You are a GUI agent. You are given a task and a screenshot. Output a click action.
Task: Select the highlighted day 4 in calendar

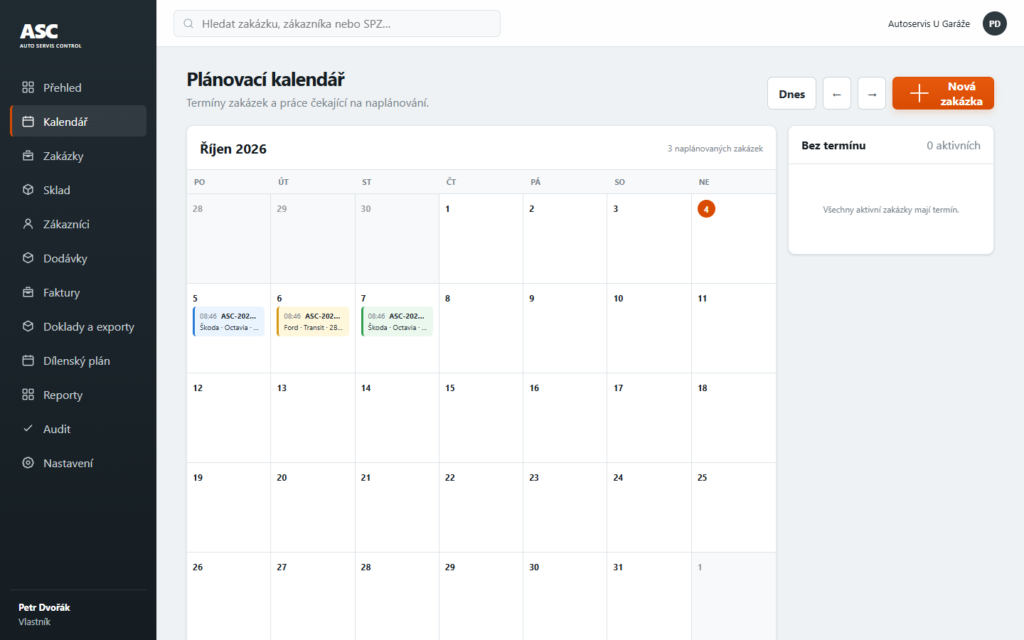pos(706,209)
